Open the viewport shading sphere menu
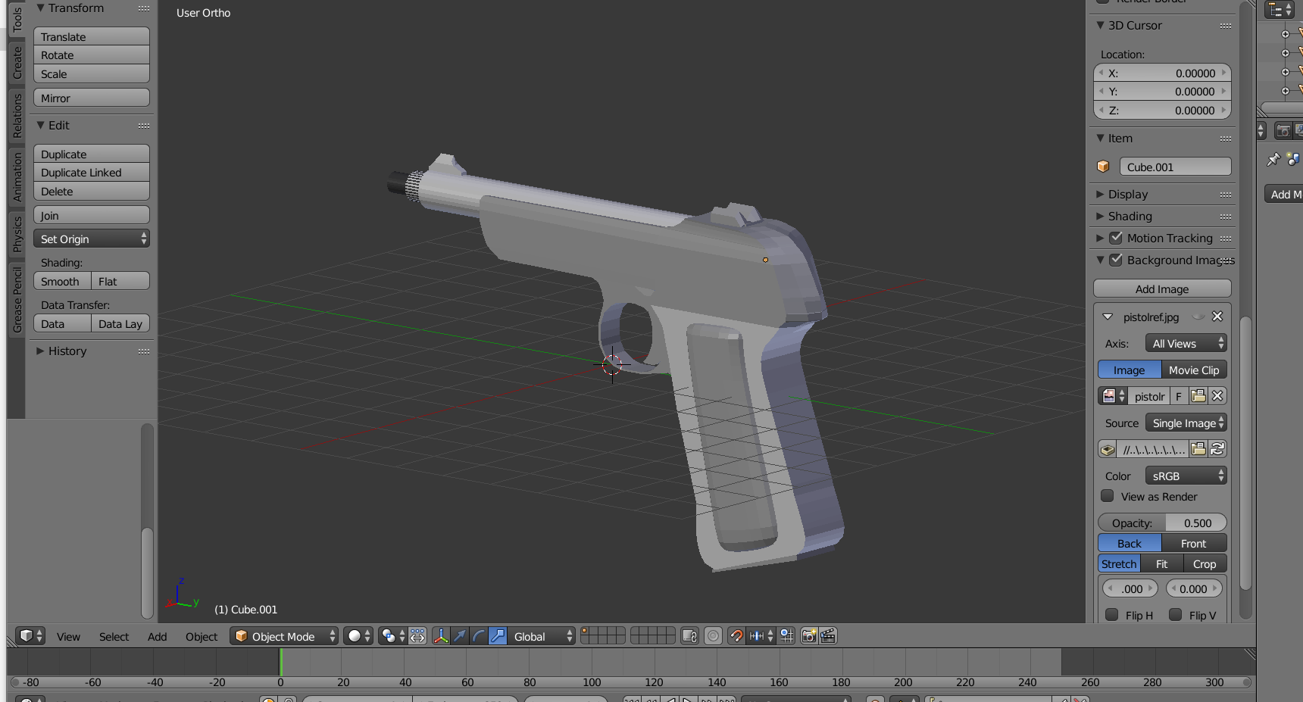 (x=358, y=636)
